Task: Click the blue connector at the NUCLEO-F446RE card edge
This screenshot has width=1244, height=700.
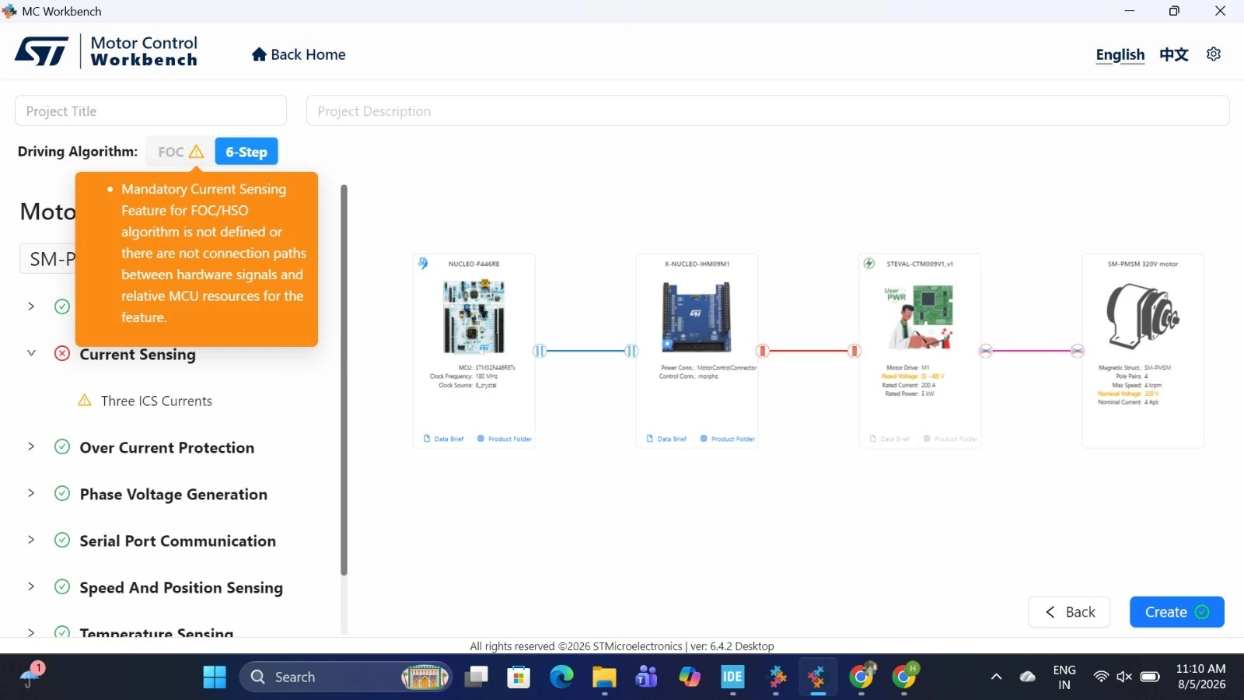Action: point(540,351)
